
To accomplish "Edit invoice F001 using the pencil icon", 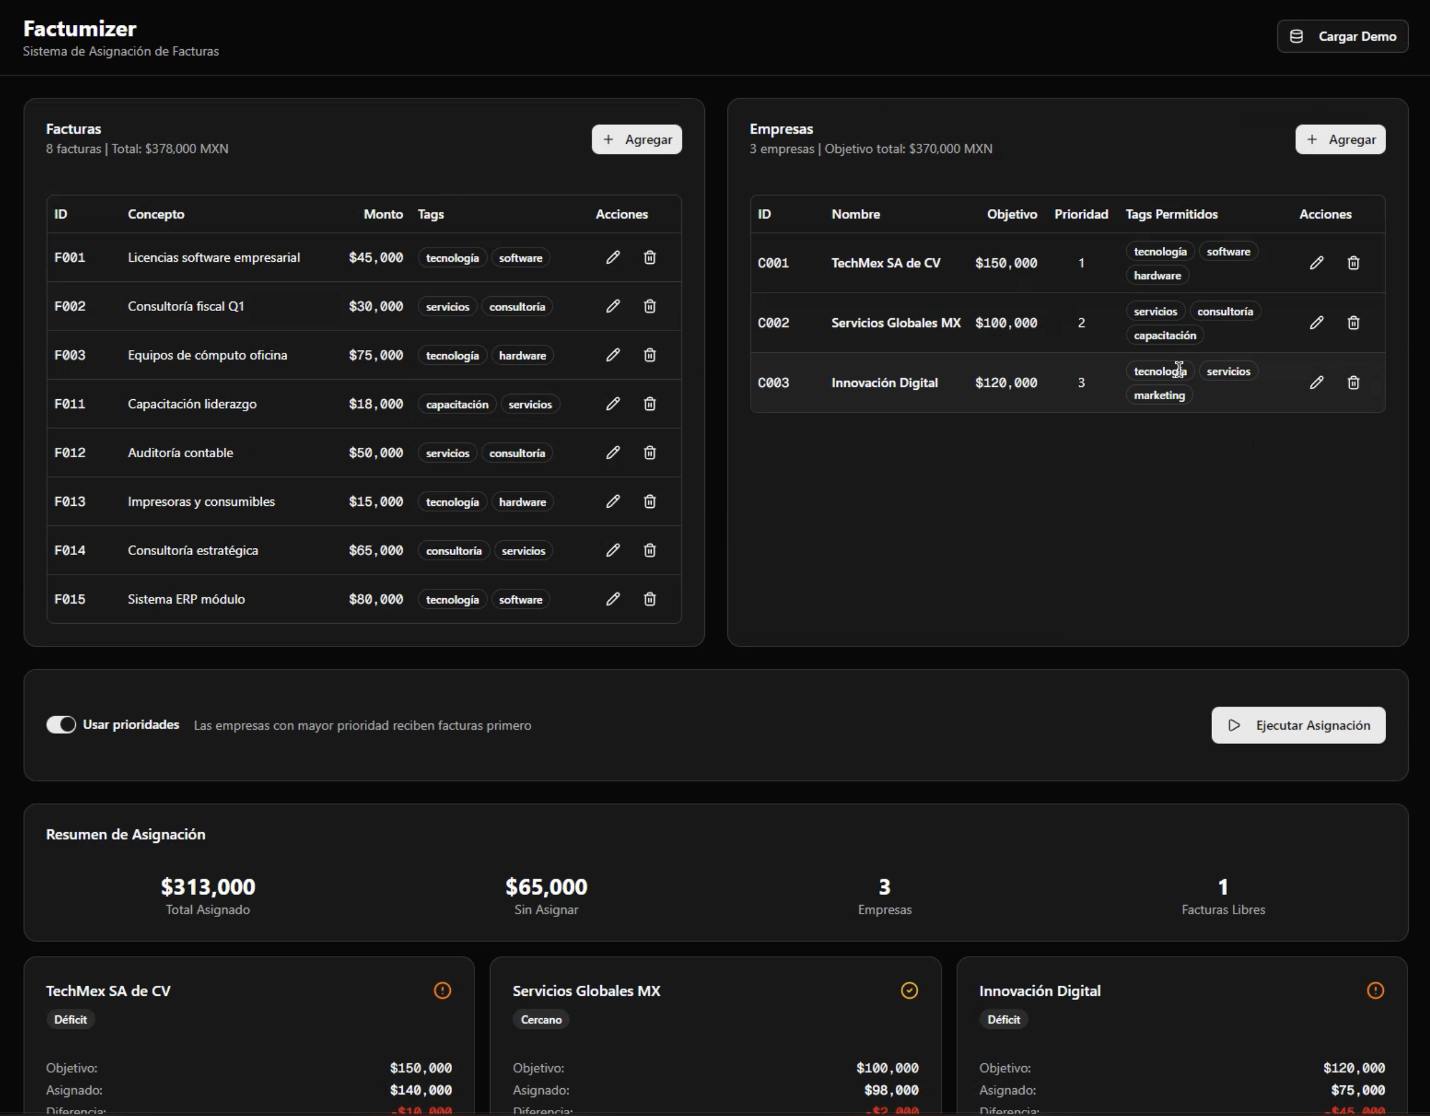I will click(x=614, y=258).
